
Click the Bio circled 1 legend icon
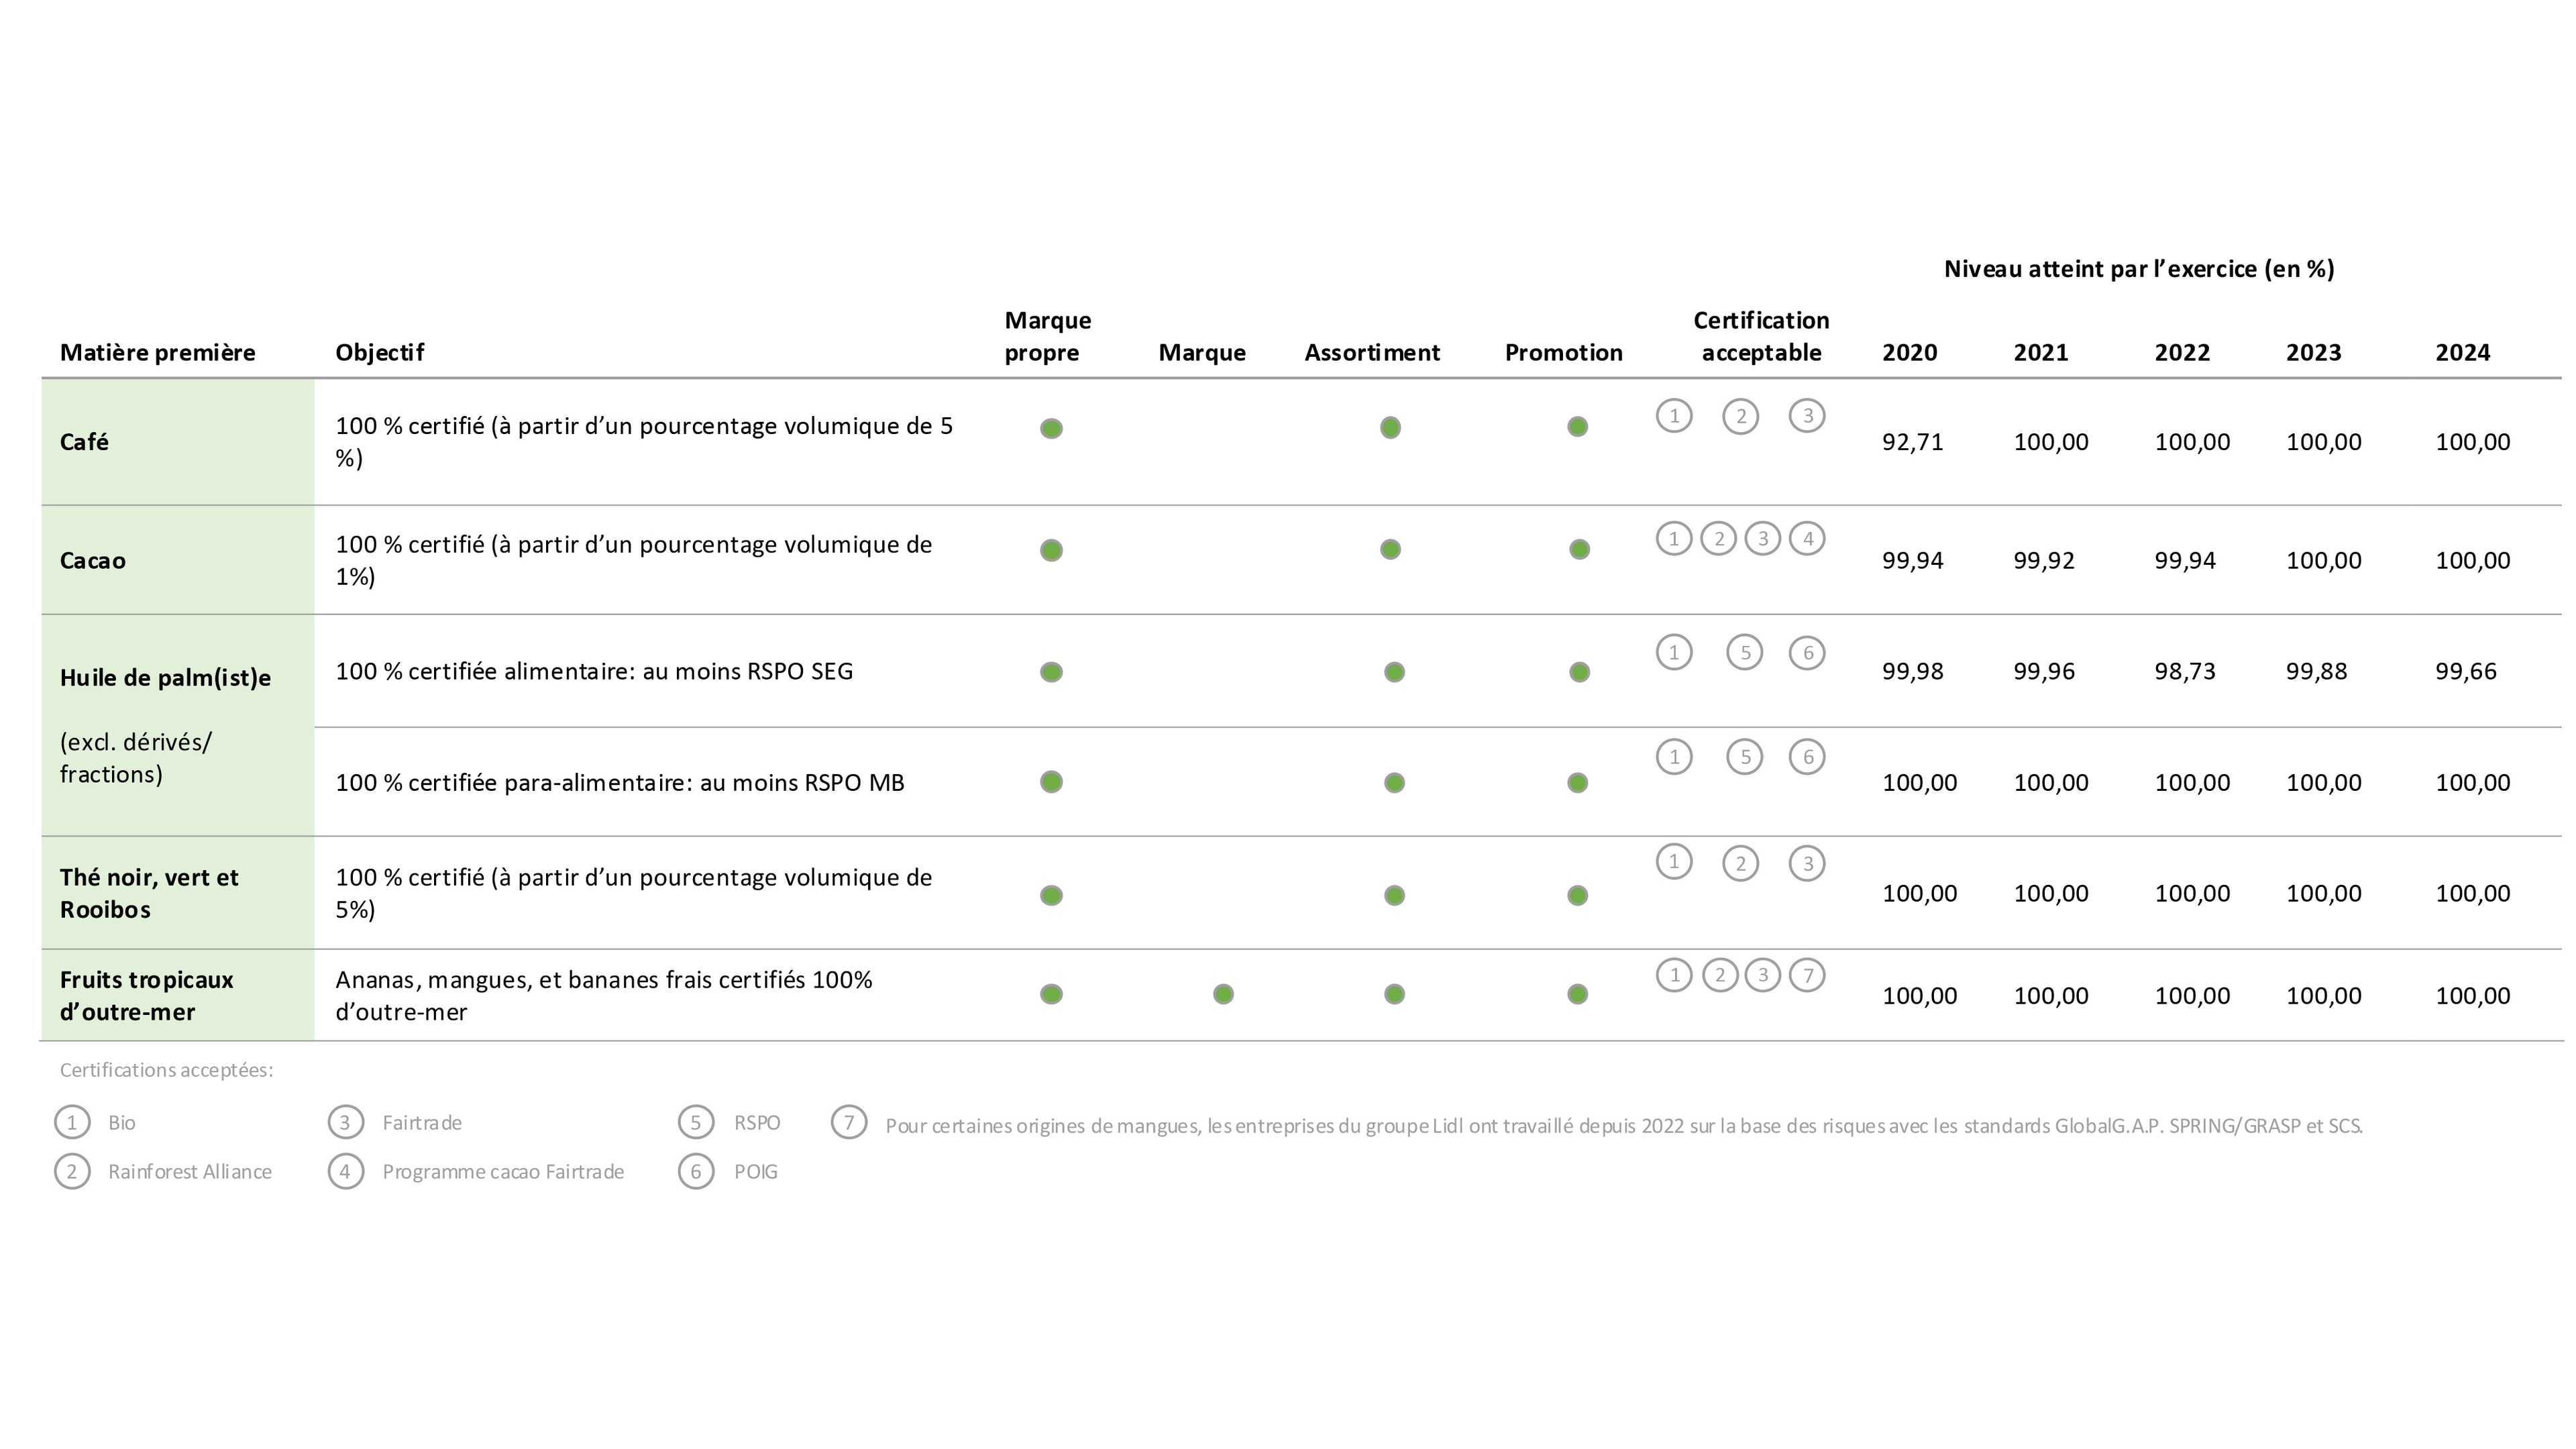pos(72,1122)
